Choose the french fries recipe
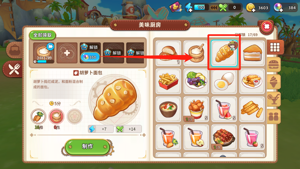Image resolution: width=300 pixels, height=169 pixels. (168, 81)
